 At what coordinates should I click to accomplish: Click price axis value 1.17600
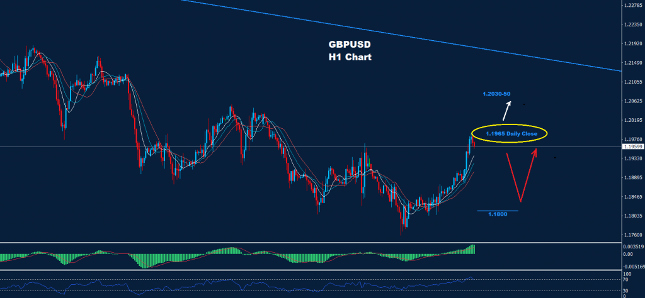[x=633, y=235]
